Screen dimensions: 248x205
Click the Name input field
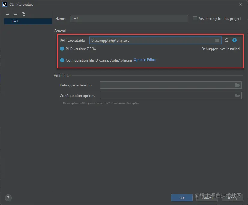[x=129, y=18]
